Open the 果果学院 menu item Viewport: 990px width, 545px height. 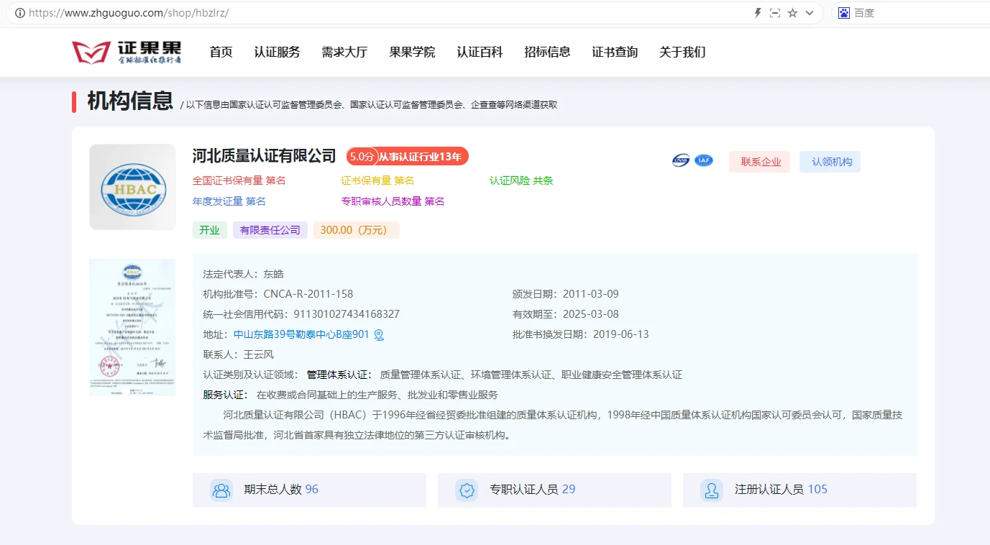click(412, 52)
